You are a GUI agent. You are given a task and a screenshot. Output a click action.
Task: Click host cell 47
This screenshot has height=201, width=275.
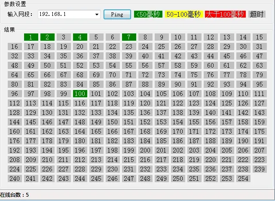[260, 56]
